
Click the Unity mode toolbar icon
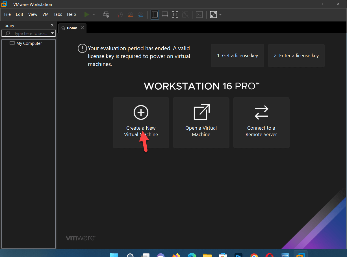pos(185,15)
